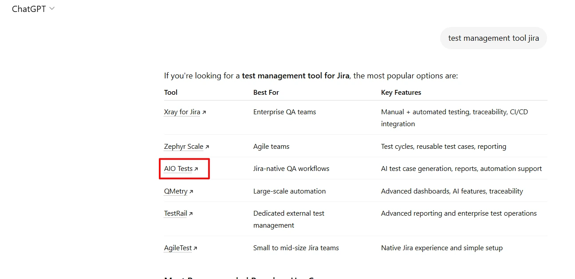Click 'Native Jira experience and simple setup'
This screenshot has width=575, height=279.
[442, 248]
